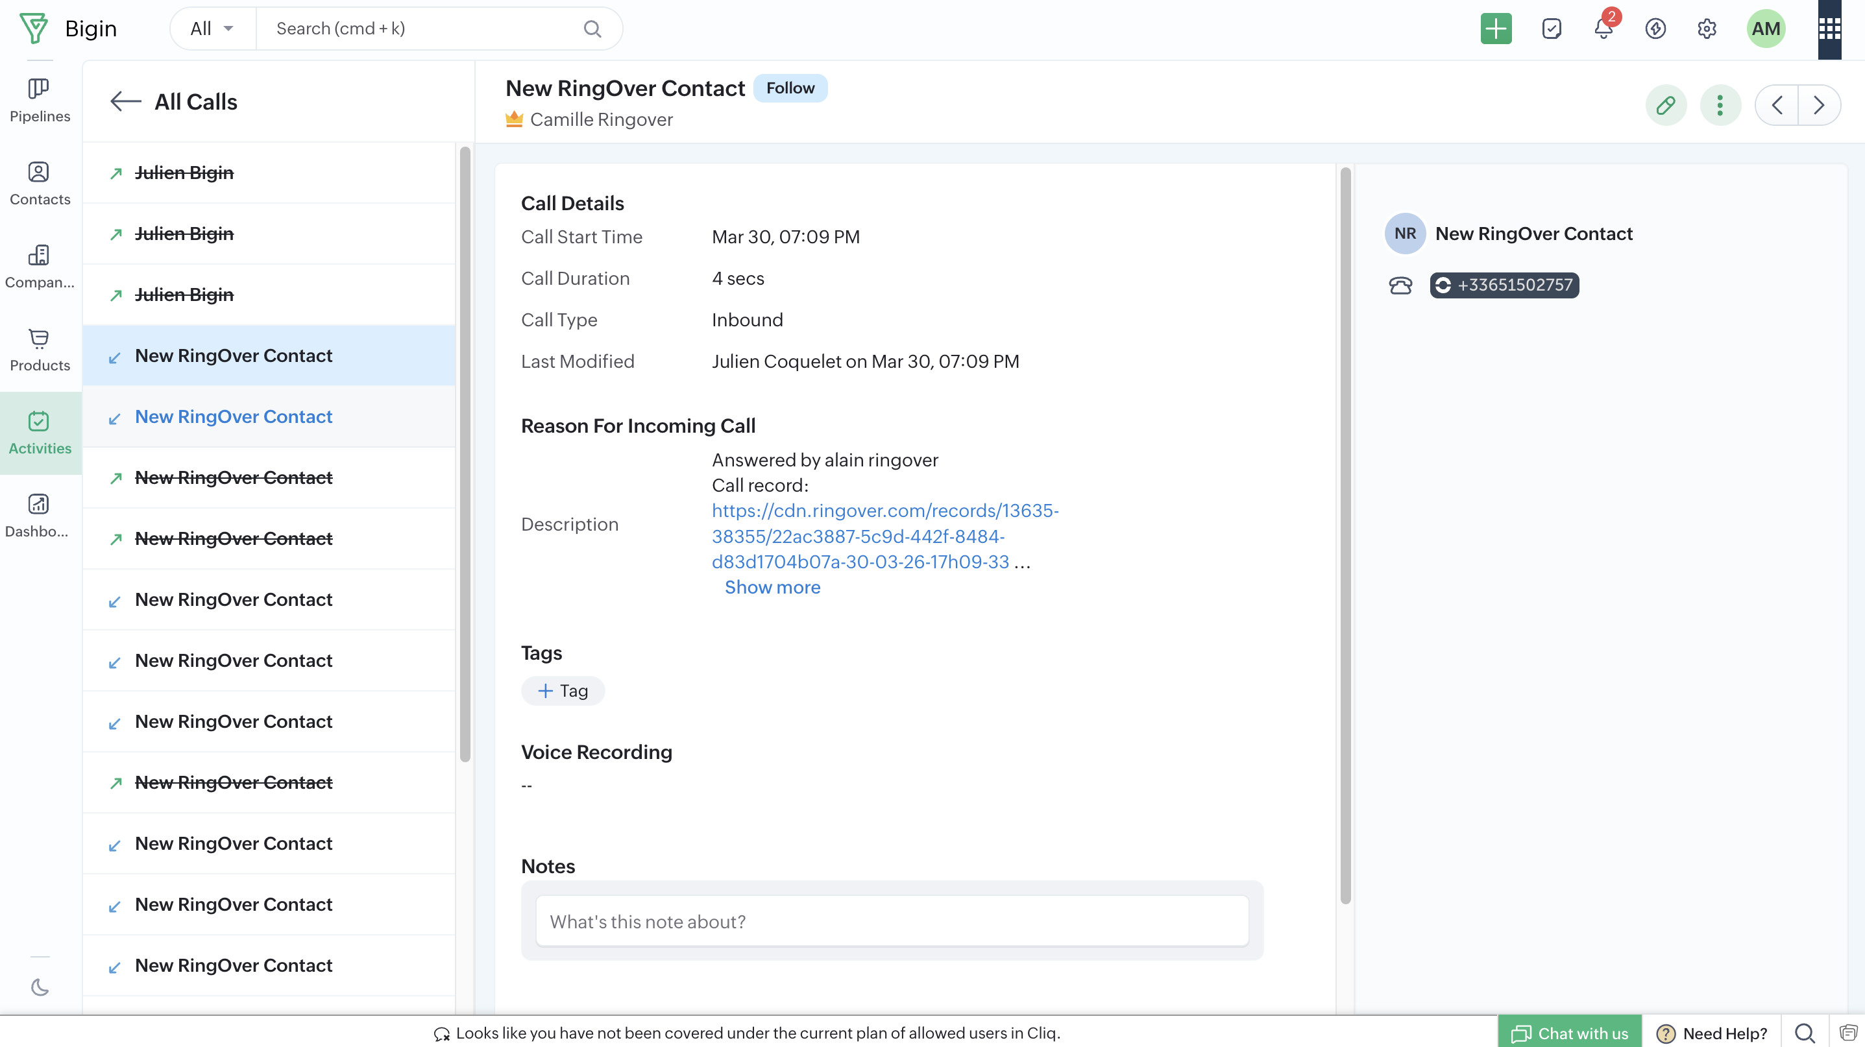Image resolution: width=1865 pixels, height=1047 pixels.
Task: Open the three-dot more options menu
Action: [1720, 106]
